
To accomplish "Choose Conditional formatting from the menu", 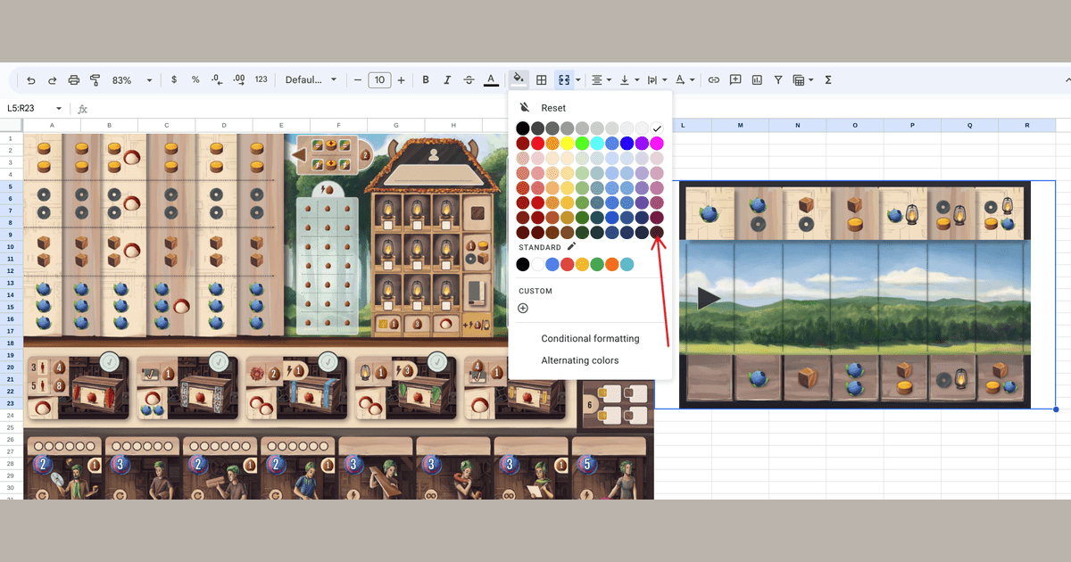I will (x=590, y=338).
